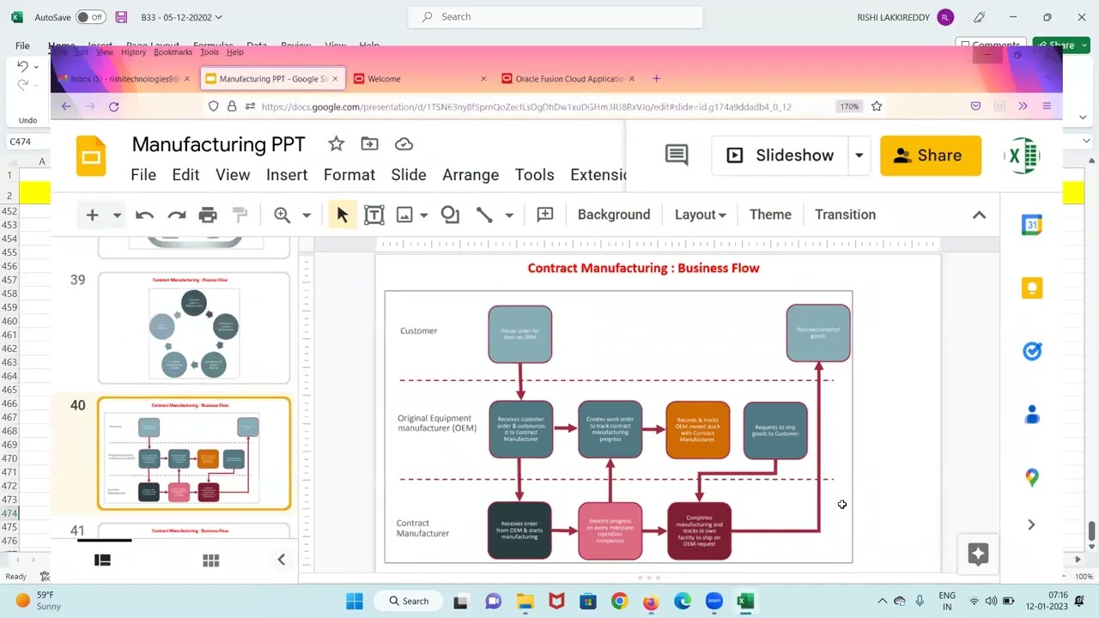Print the presentation
Screen dimensions: 1099x618
click(208, 215)
